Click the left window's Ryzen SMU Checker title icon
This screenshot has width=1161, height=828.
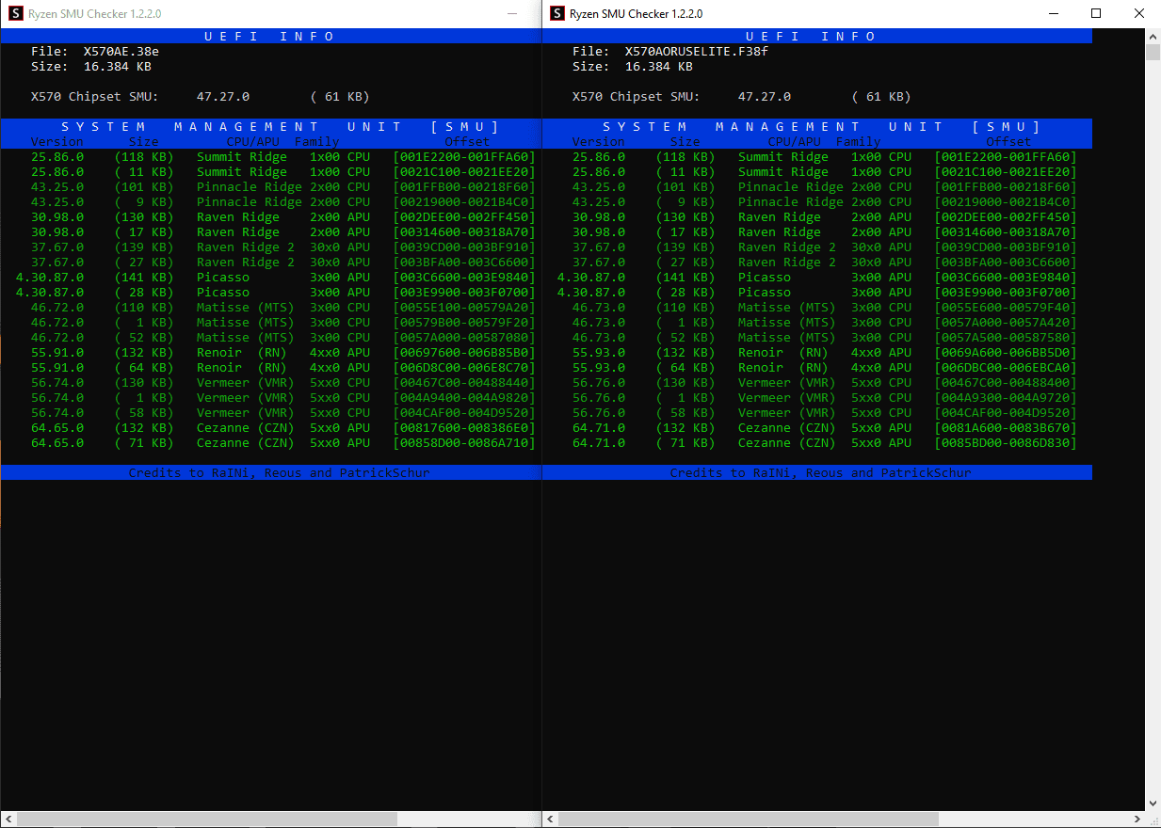coord(15,14)
